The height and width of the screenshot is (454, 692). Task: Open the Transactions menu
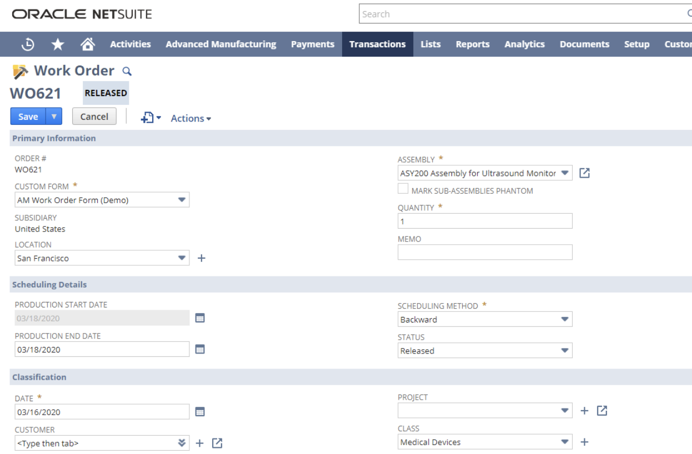point(378,44)
